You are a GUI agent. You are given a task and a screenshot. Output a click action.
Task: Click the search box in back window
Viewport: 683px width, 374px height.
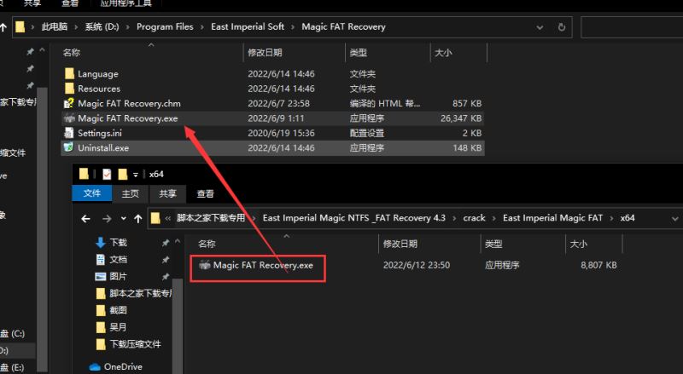pyautogui.click(x=632, y=27)
